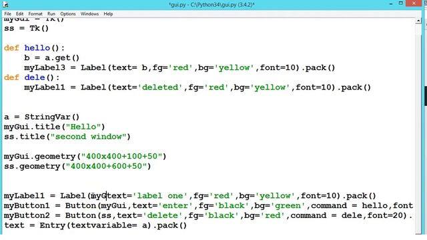Click on 'def hello():' line

point(34,48)
